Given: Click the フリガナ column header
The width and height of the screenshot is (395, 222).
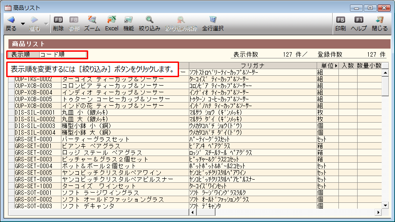Looking at the screenshot, I should (x=252, y=66).
